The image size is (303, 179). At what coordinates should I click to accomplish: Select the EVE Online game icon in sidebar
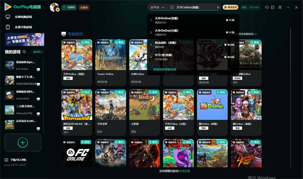pyautogui.click(x=9, y=66)
